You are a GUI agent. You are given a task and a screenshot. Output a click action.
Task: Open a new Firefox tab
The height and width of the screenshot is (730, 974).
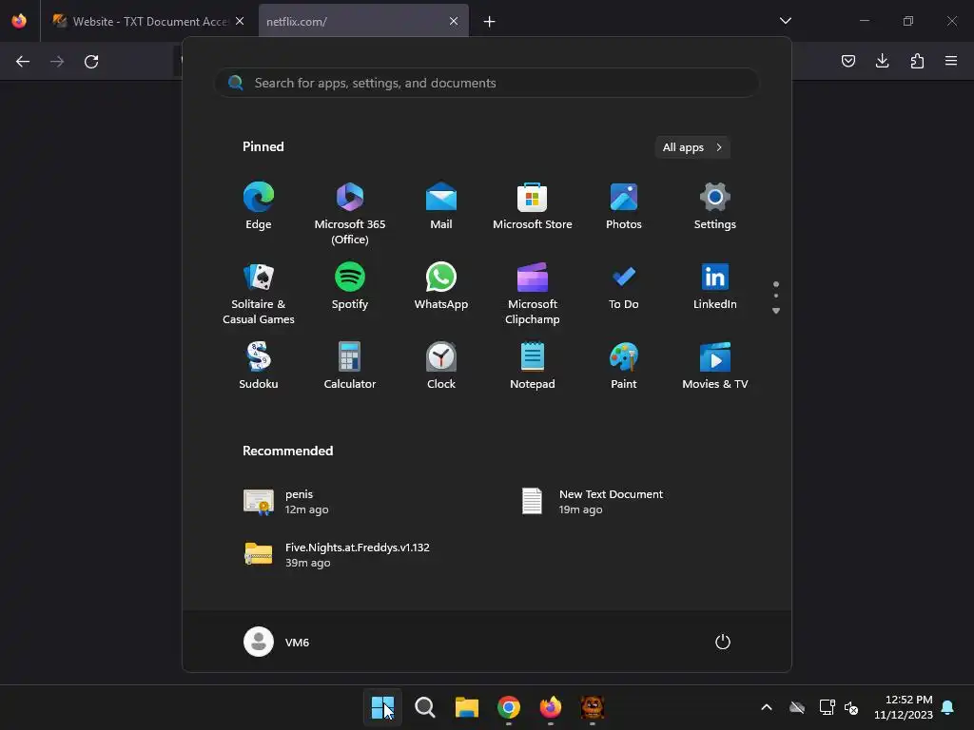tap(490, 22)
